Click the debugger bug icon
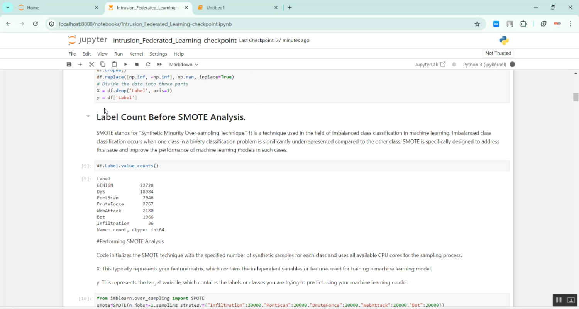This screenshot has height=309, width=579. point(454,65)
